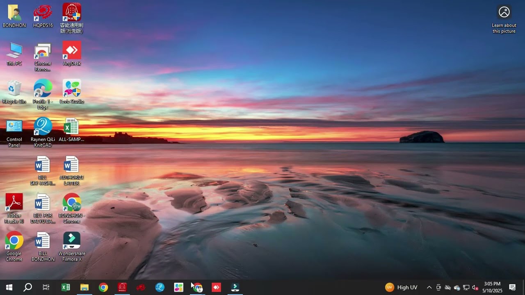Screen dimensions: 525x295
Task: Open clock and calendar showing 3:05 PM
Action: [x=492, y=287]
